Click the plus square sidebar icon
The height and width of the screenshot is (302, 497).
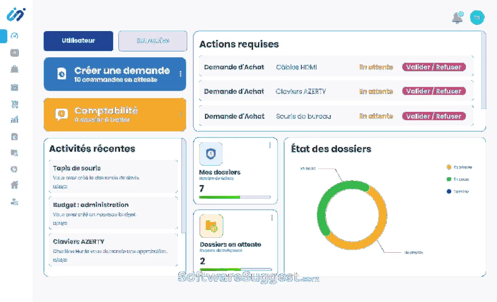click(15, 53)
